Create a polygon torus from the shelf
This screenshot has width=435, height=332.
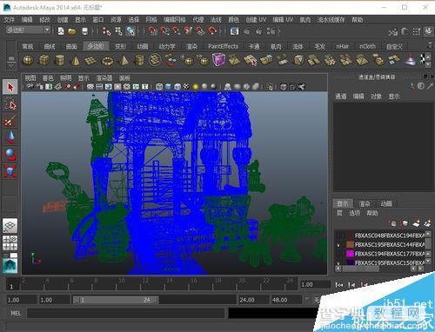(x=107, y=61)
